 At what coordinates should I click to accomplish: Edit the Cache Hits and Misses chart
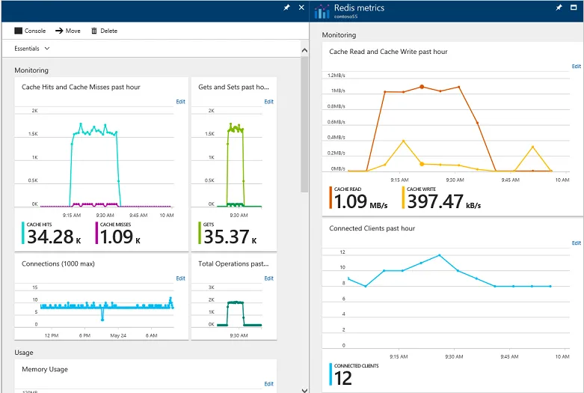181,101
